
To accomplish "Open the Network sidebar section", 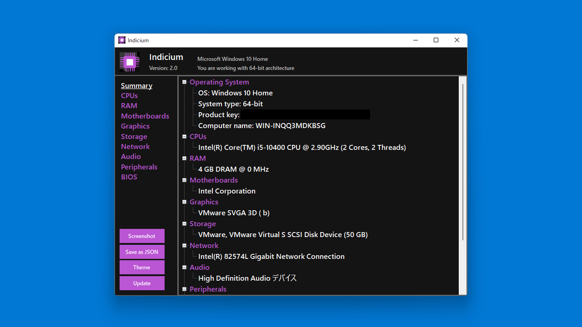I will [x=135, y=147].
